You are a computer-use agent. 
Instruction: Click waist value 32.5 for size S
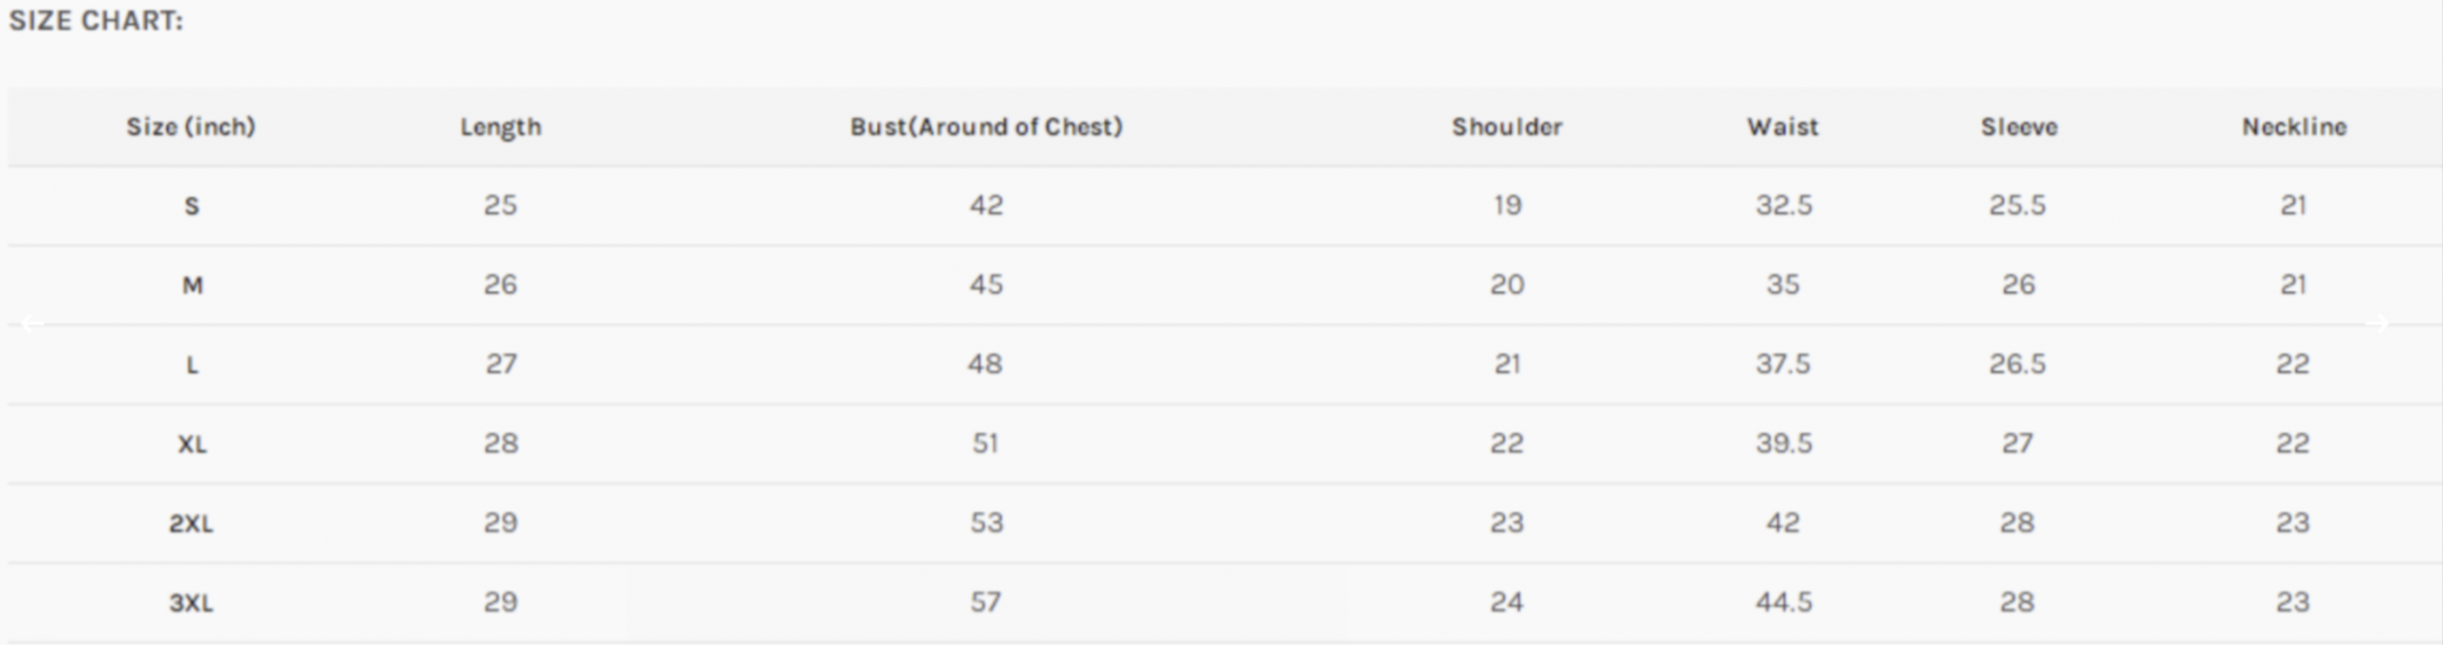coord(1783,206)
